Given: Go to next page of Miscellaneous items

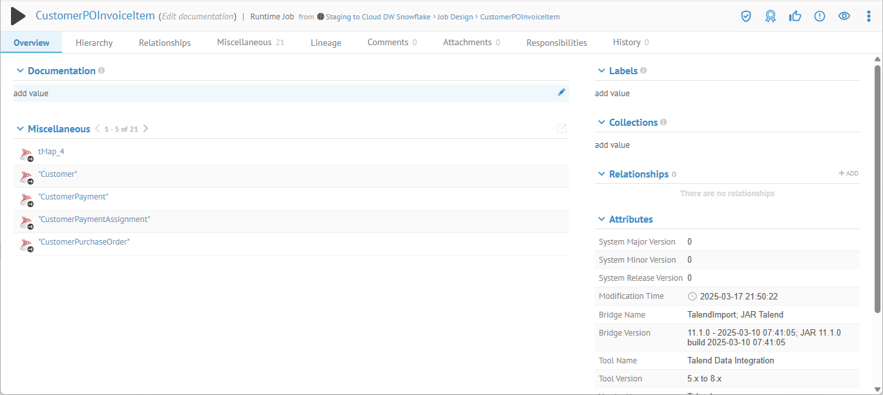Looking at the screenshot, I should 146,128.
